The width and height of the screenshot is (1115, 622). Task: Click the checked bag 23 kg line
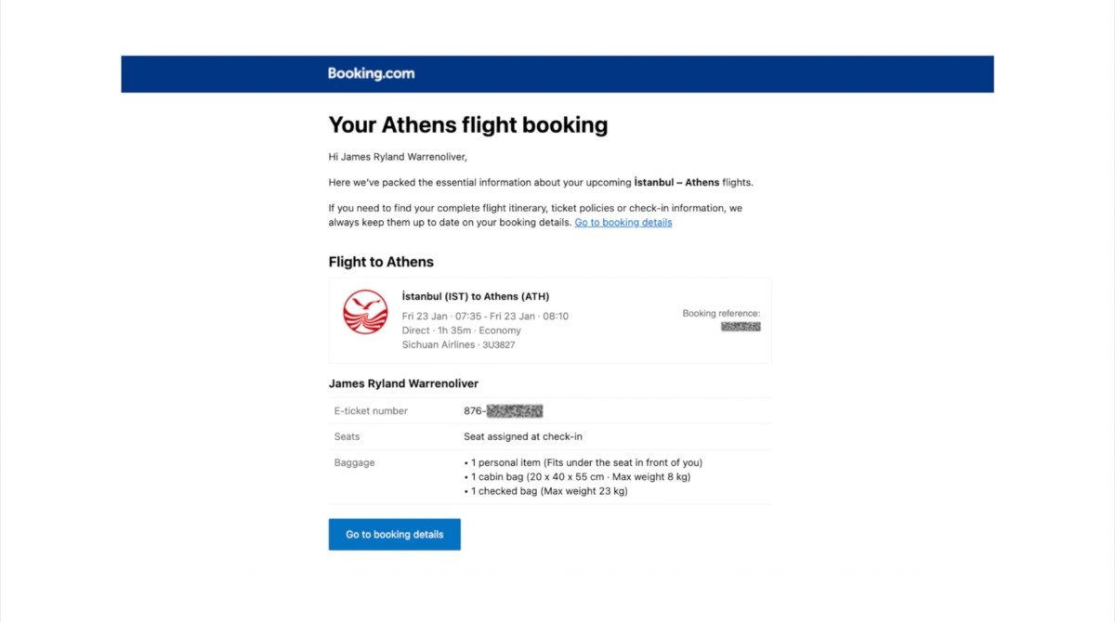tap(545, 491)
